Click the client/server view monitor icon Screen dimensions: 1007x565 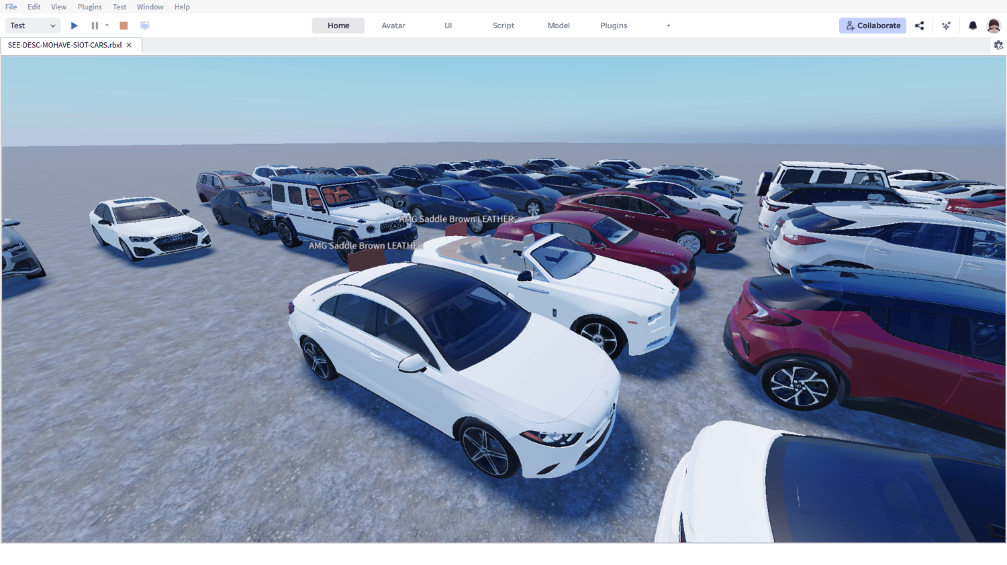(144, 25)
